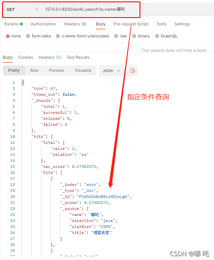Select the none body type radio
Viewport: 214px width, 260px height.
[8, 36]
